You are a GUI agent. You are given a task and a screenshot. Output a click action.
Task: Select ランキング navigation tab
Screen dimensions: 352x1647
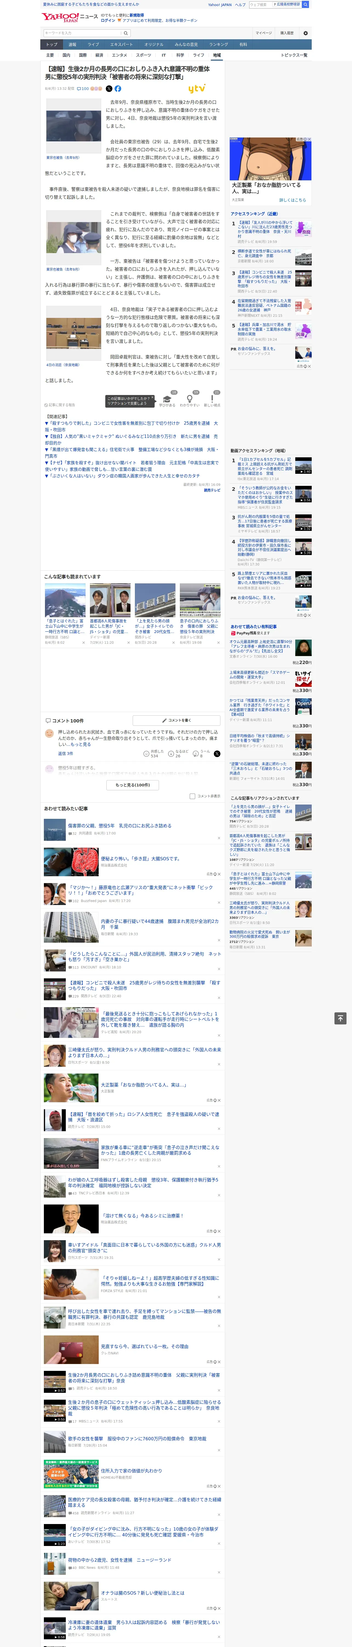218,44
